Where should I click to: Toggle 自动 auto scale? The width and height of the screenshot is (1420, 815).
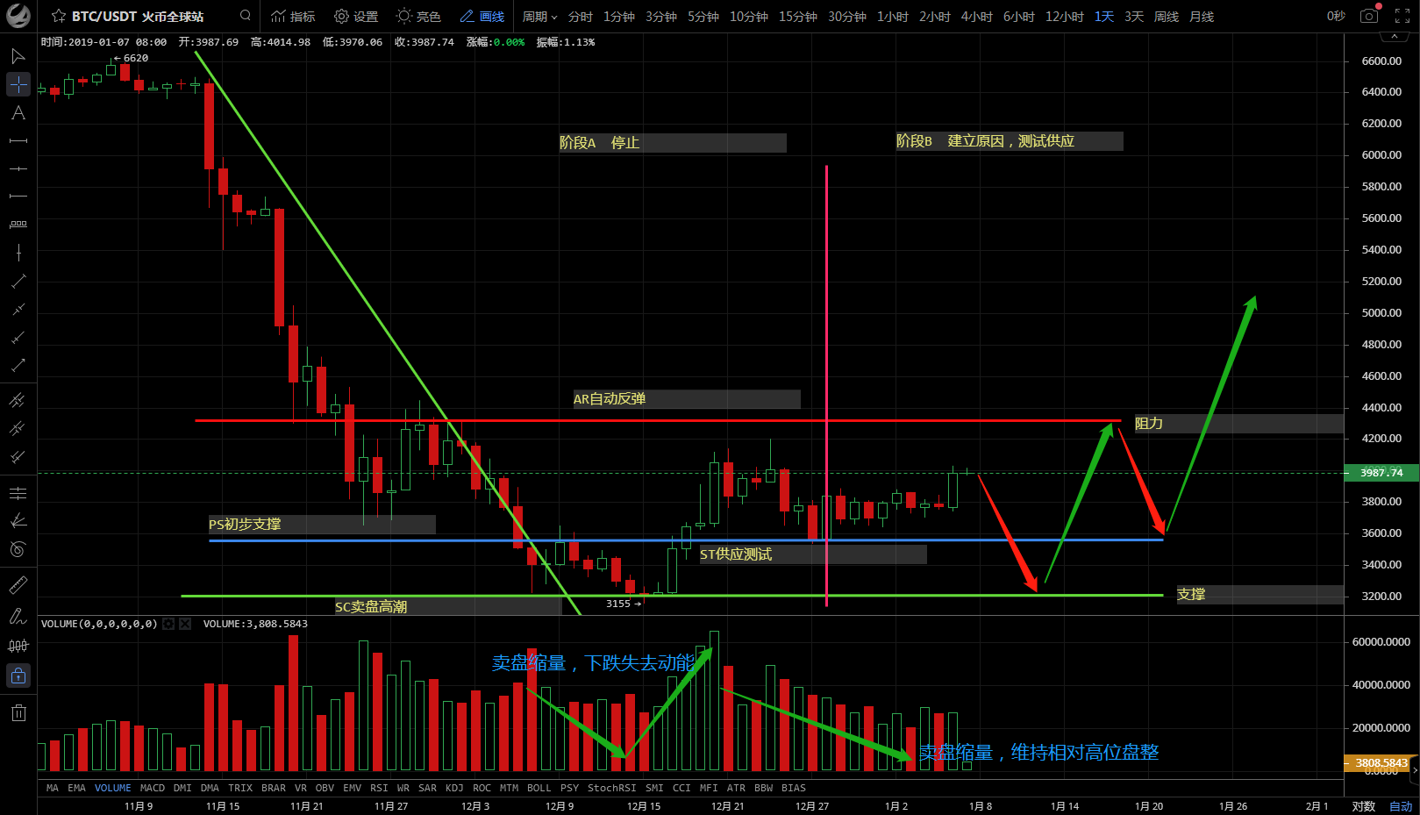(1401, 806)
